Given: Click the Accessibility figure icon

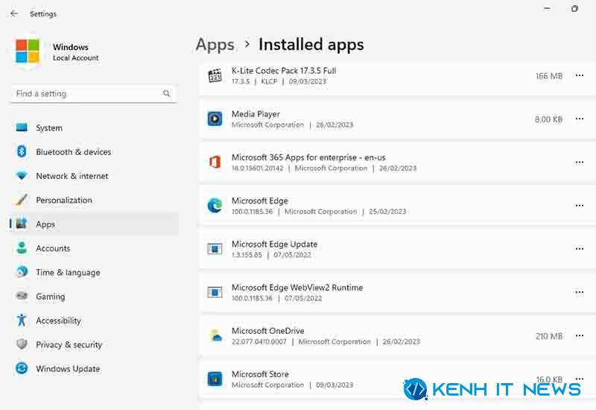Looking at the screenshot, I should click(x=22, y=321).
